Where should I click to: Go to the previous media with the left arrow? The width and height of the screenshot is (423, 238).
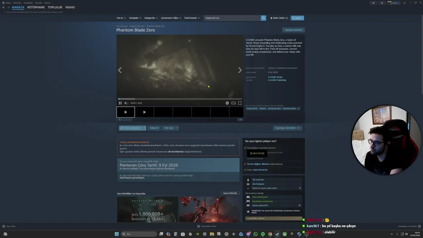click(120, 70)
